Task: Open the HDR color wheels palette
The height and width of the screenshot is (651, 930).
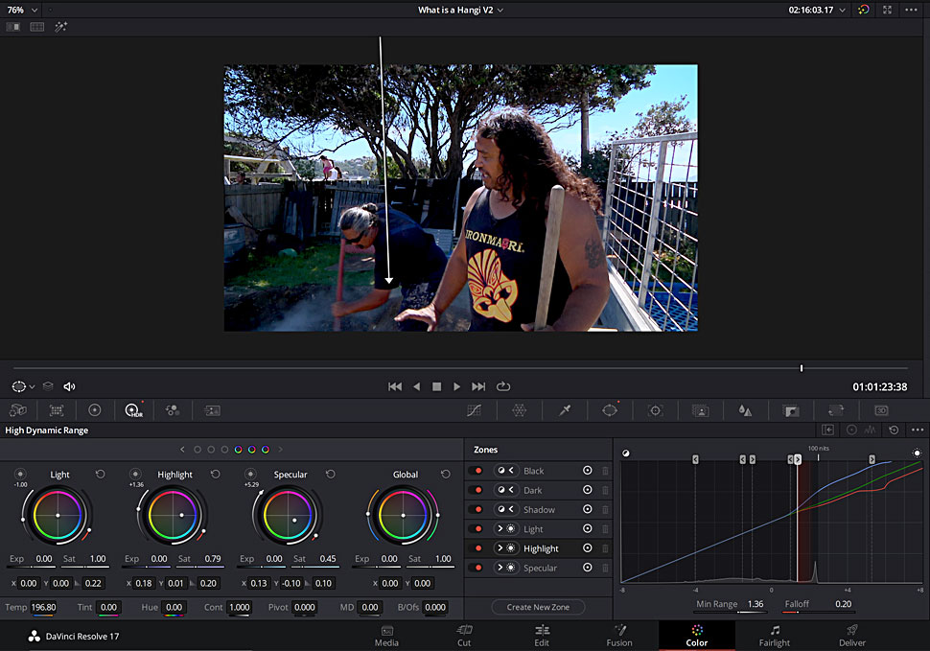Action: pyautogui.click(x=132, y=409)
